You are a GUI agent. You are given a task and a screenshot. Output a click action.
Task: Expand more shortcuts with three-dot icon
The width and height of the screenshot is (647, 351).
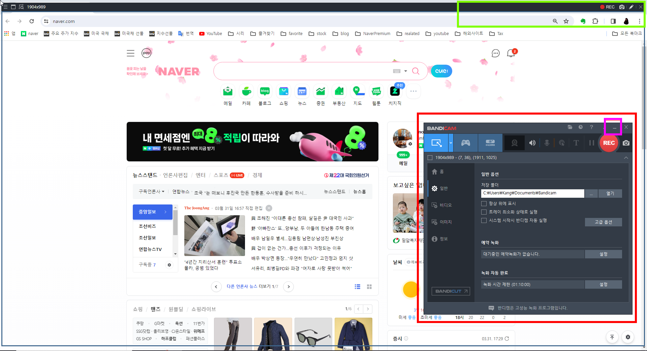point(413,91)
